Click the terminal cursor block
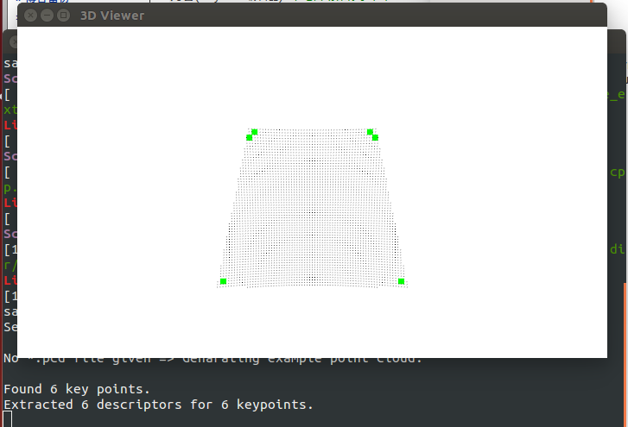628x427 pixels. (x=7, y=420)
